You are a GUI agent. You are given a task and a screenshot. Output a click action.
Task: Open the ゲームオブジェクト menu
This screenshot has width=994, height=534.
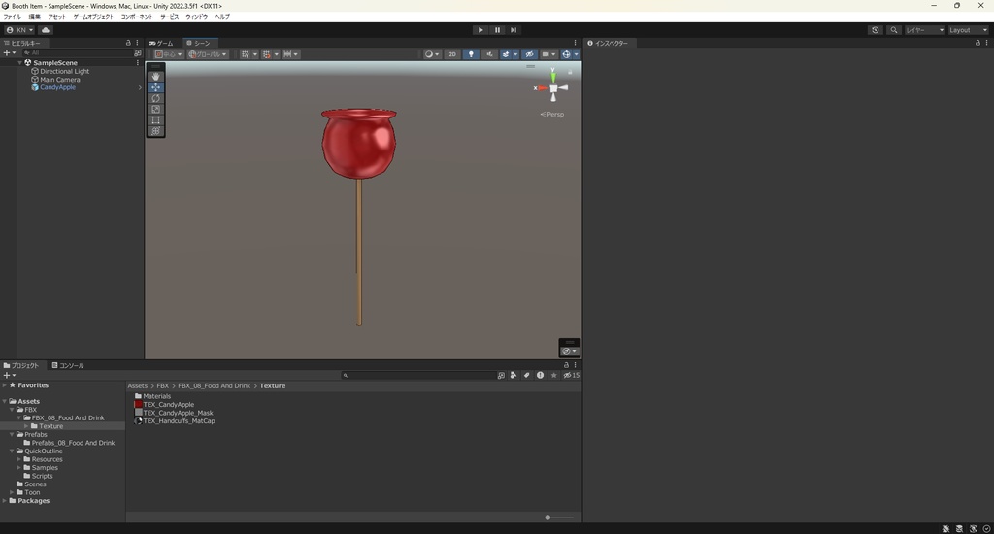[94, 17]
